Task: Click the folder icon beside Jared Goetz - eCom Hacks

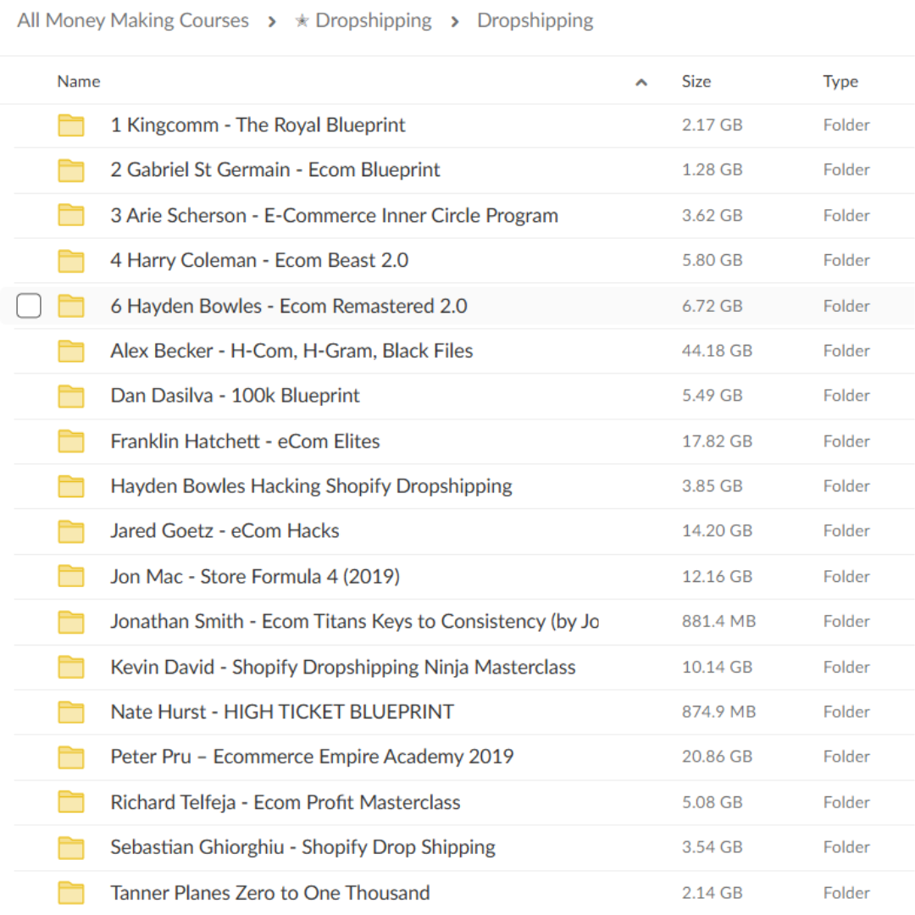Action: [71, 530]
